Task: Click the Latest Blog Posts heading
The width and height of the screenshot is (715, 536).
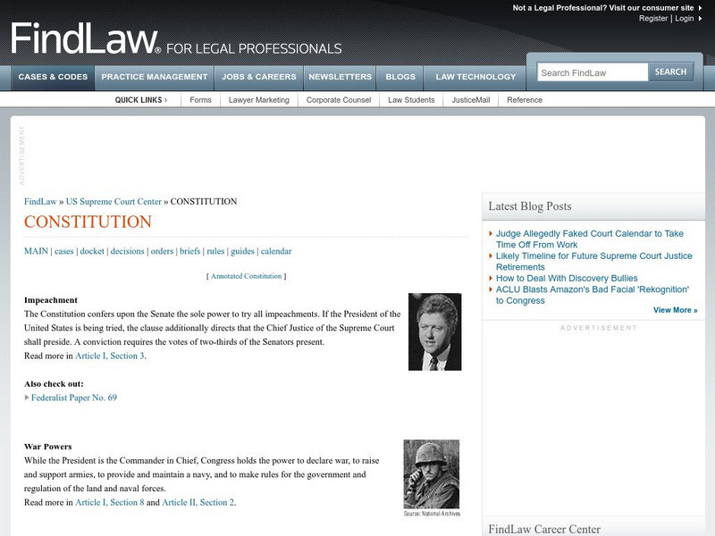Action: click(529, 206)
